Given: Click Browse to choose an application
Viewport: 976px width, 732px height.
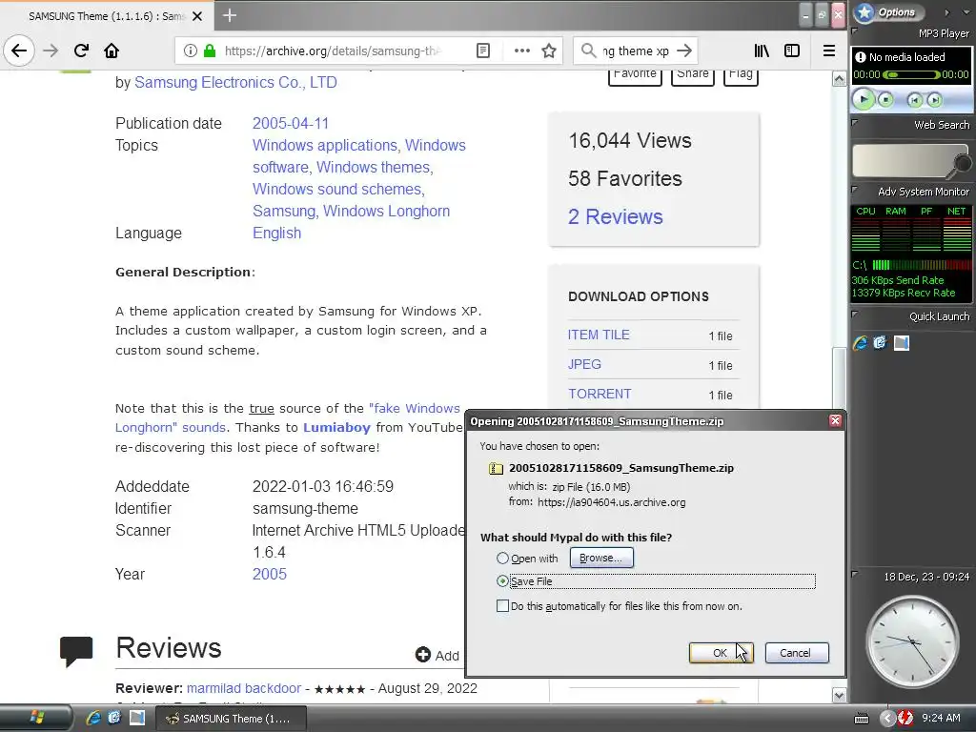Looking at the screenshot, I should point(600,558).
